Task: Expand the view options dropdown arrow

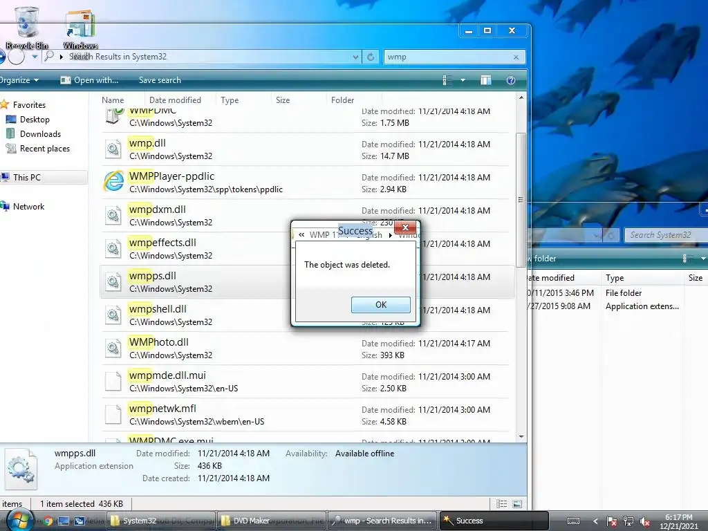Action: [x=463, y=80]
